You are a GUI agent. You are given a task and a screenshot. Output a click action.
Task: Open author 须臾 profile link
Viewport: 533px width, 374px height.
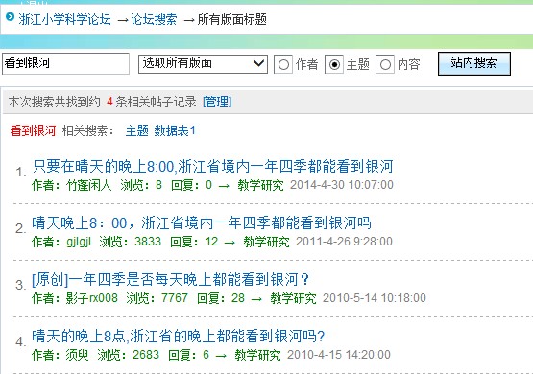point(77,355)
